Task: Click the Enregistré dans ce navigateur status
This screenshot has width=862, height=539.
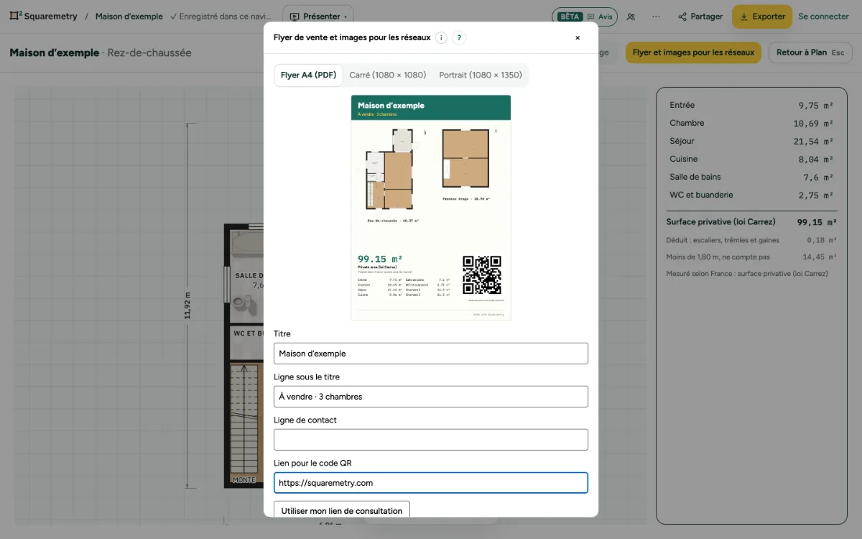Action: tap(221, 17)
